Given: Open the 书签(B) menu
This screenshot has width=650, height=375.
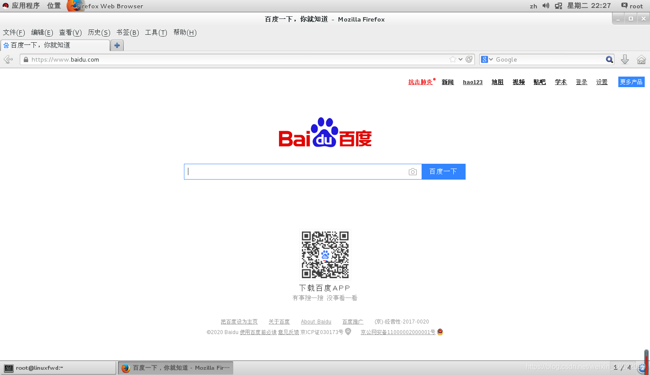Looking at the screenshot, I should 128,33.
